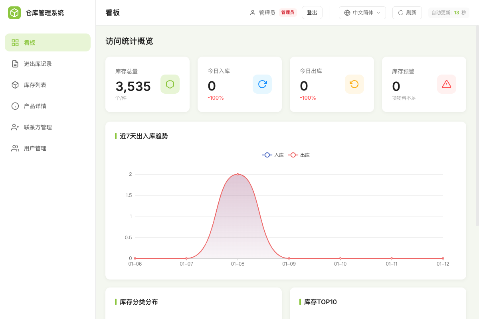The width and height of the screenshot is (479, 319).
Task: Click the 项物料不足 warning caption
Action: point(404,98)
